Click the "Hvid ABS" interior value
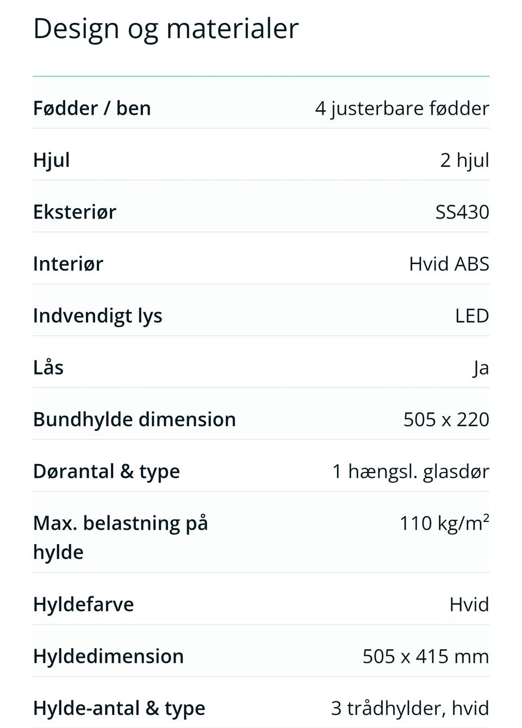The height and width of the screenshot is (728, 522). pyautogui.click(x=449, y=264)
